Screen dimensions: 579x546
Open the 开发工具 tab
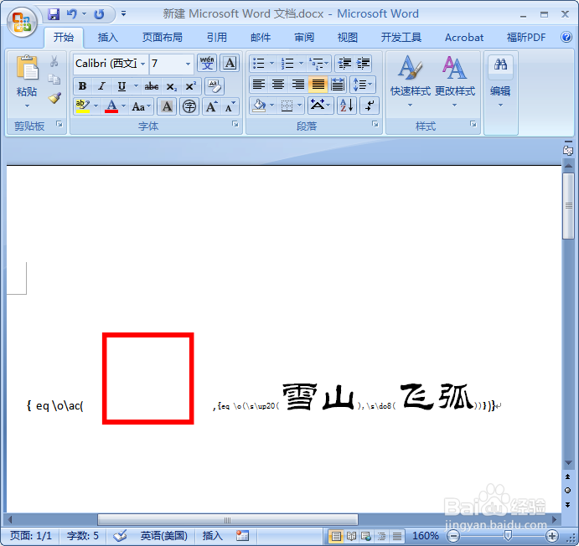click(x=401, y=37)
